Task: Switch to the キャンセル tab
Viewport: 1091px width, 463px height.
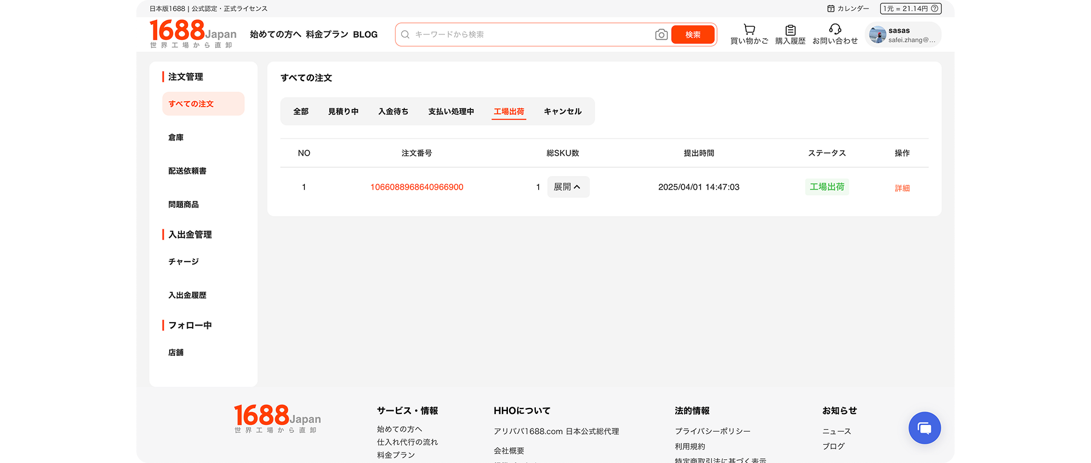Action: [x=562, y=111]
